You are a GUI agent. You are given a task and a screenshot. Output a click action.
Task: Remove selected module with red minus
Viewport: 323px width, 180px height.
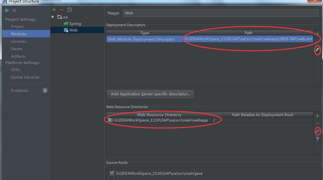pyautogui.click(x=61, y=10)
